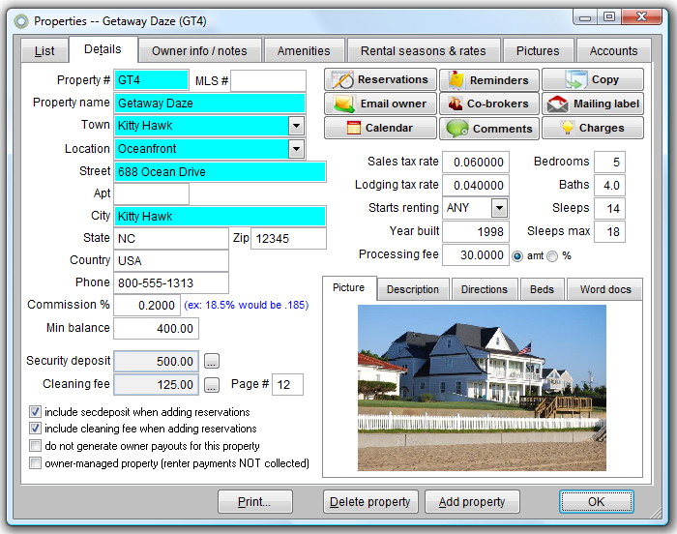
Task: Select the Directions sub-tab
Action: click(485, 289)
